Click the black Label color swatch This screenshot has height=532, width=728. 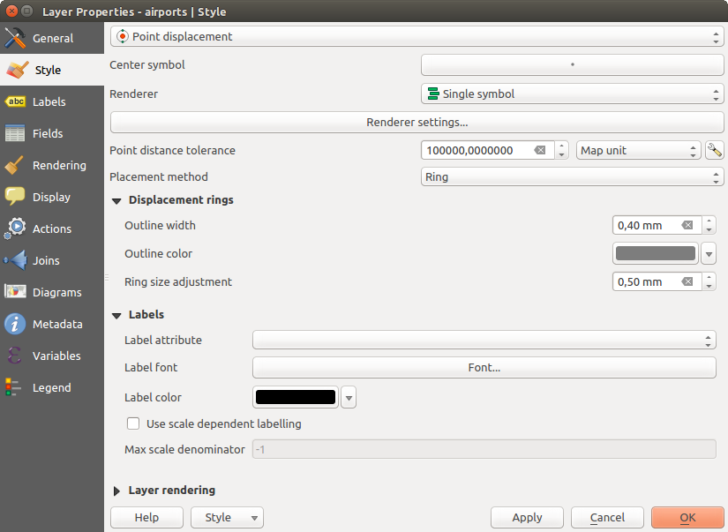coord(296,398)
